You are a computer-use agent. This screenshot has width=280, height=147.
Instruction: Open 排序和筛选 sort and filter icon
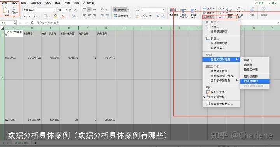[229, 10]
